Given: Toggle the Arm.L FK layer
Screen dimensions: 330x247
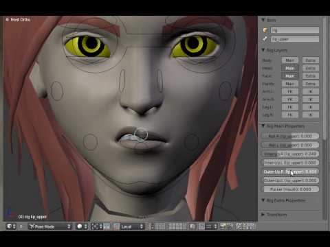Looking at the screenshot, I should 290,91.
